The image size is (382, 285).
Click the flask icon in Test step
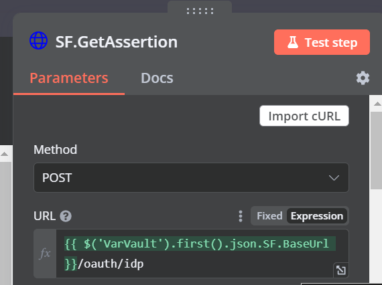click(293, 42)
